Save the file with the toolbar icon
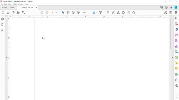Screen dimensions: 179x100 [x=3, y=12]
